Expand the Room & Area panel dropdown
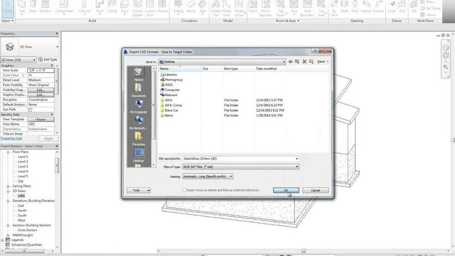 288,21
